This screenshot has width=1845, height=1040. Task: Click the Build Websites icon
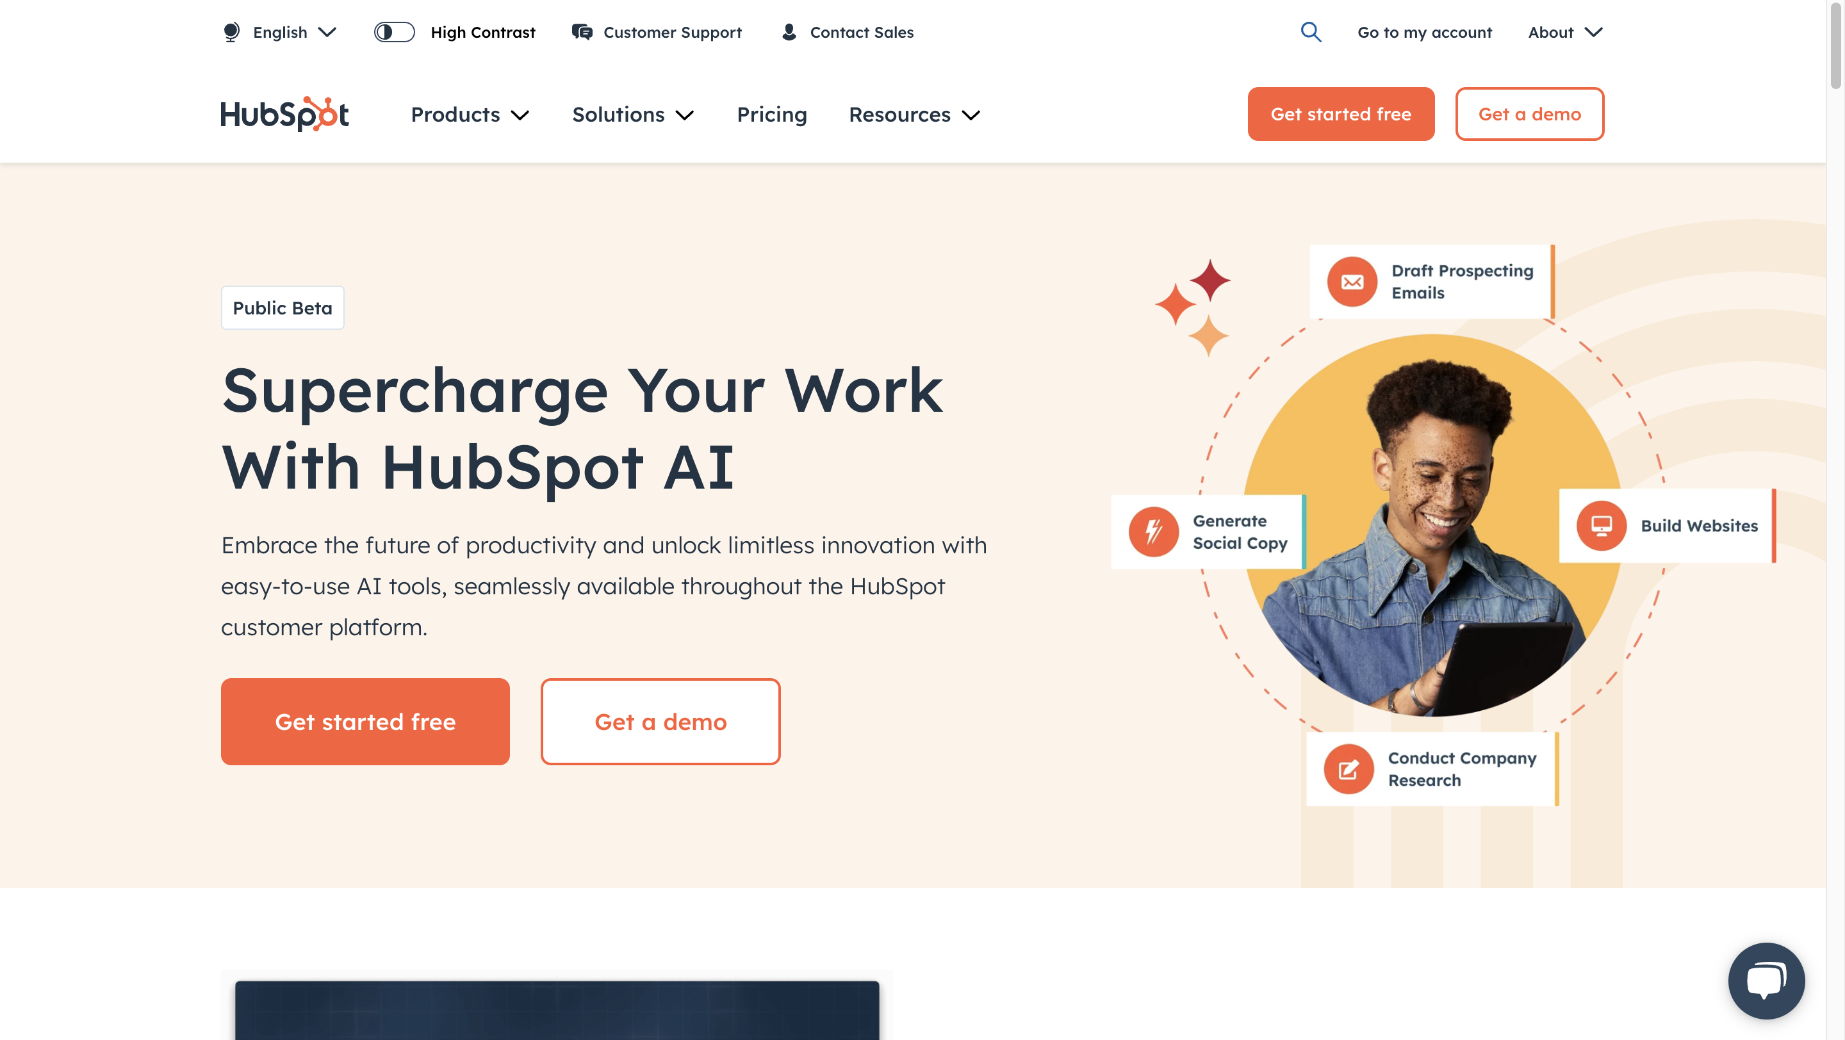pos(1599,524)
